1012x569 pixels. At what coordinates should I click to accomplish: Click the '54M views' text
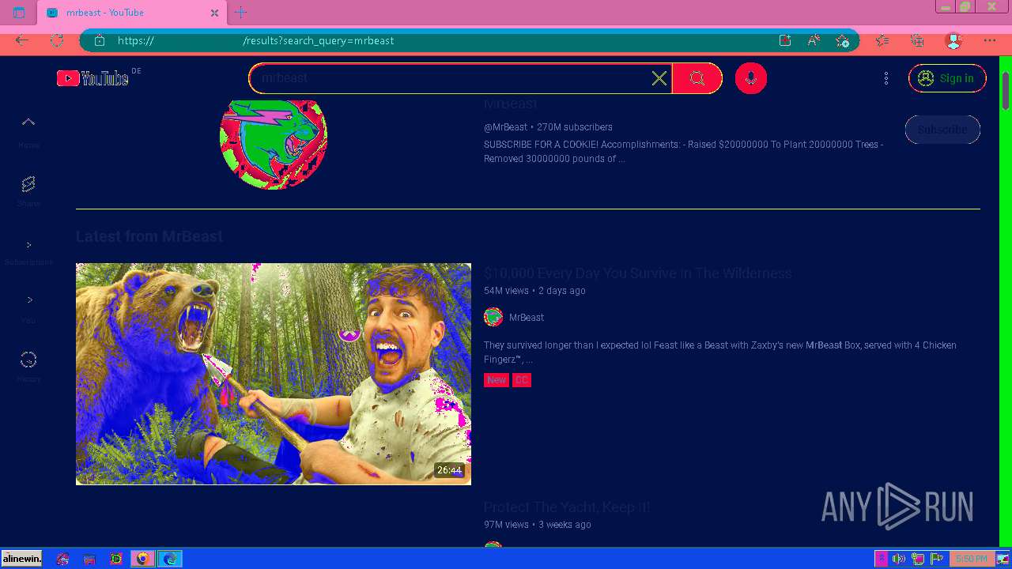click(506, 291)
